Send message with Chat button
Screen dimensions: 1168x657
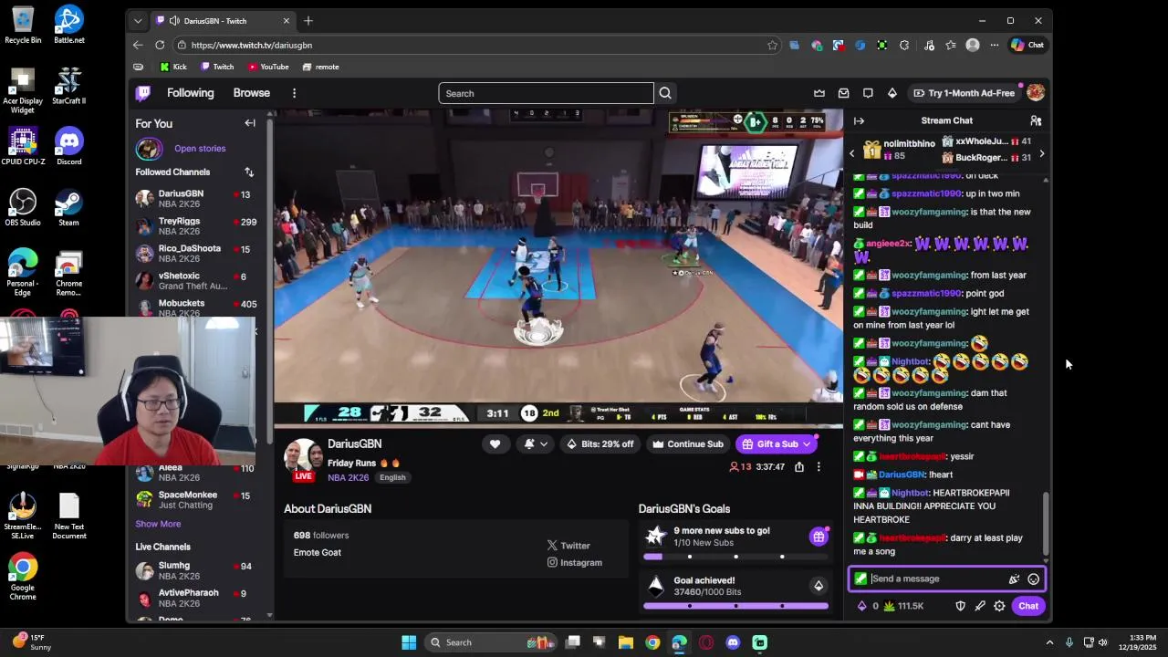coord(1028,606)
